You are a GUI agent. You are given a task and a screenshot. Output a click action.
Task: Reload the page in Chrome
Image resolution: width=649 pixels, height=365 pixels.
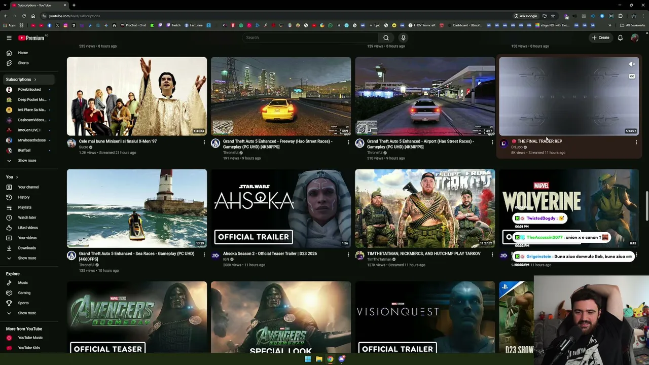click(x=24, y=16)
